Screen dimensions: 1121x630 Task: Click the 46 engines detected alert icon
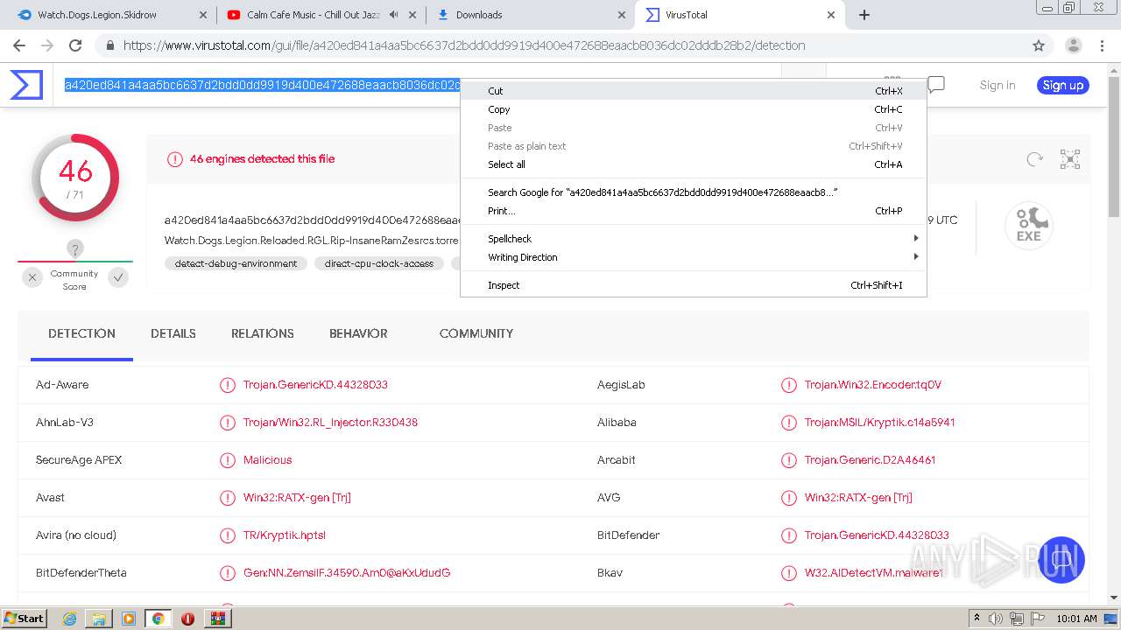point(175,159)
